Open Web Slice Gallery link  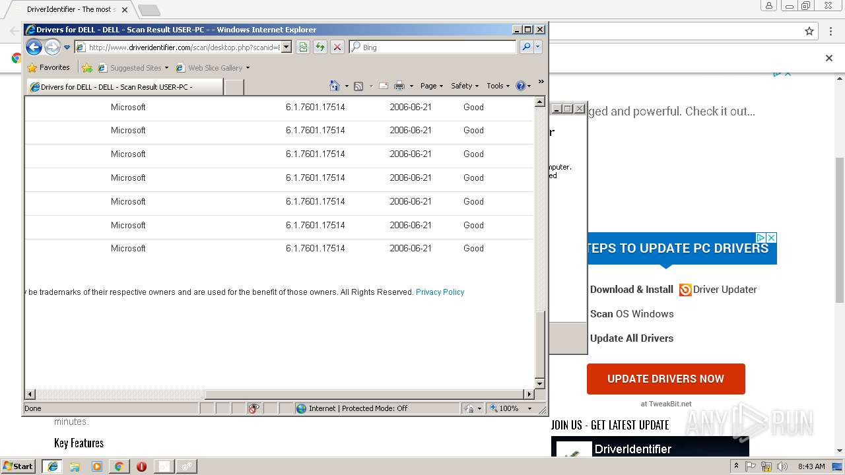(213, 67)
